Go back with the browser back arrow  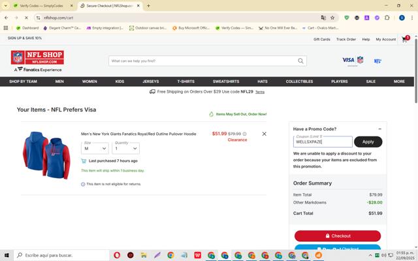[6, 18]
